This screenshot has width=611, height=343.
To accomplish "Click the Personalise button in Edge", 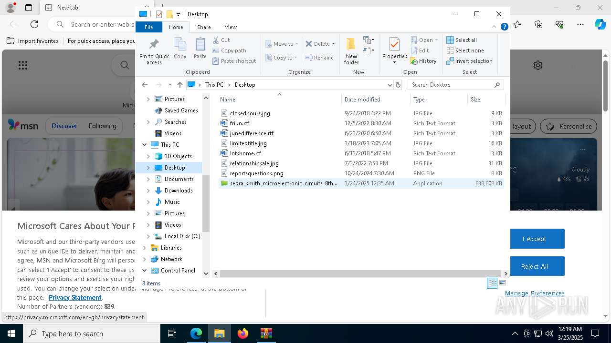I will click(568, 126).
